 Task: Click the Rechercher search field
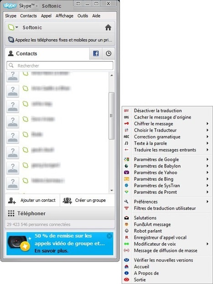coord(60,66)
